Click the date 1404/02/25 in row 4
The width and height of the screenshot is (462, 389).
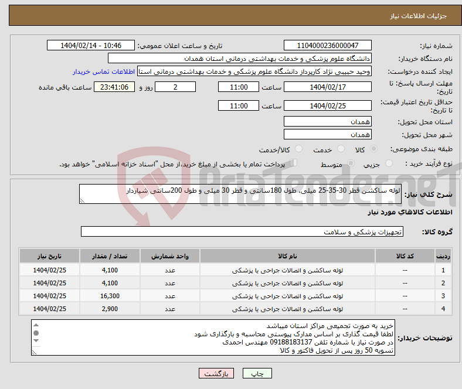49,309
